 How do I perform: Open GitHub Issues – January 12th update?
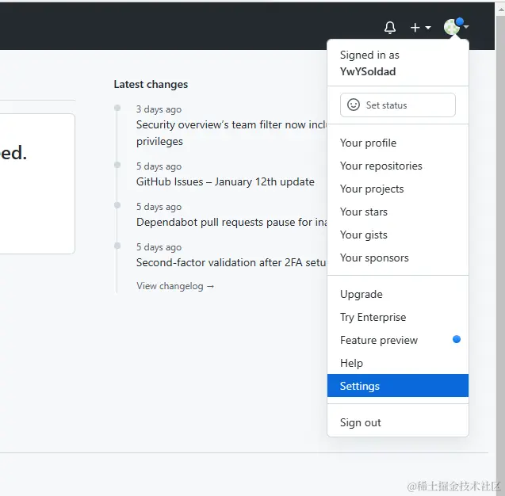point(225,182)
